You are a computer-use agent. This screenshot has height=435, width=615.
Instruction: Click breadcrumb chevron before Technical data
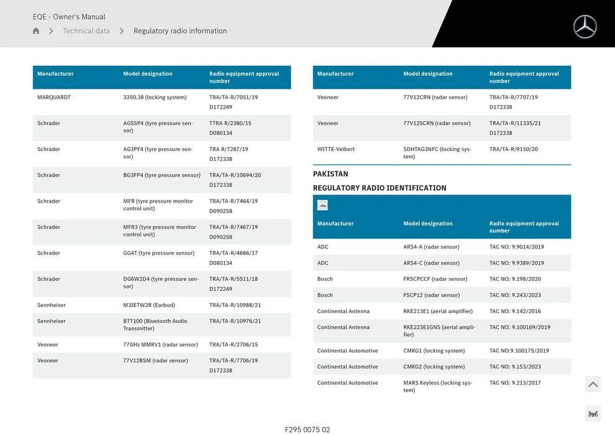51,31
